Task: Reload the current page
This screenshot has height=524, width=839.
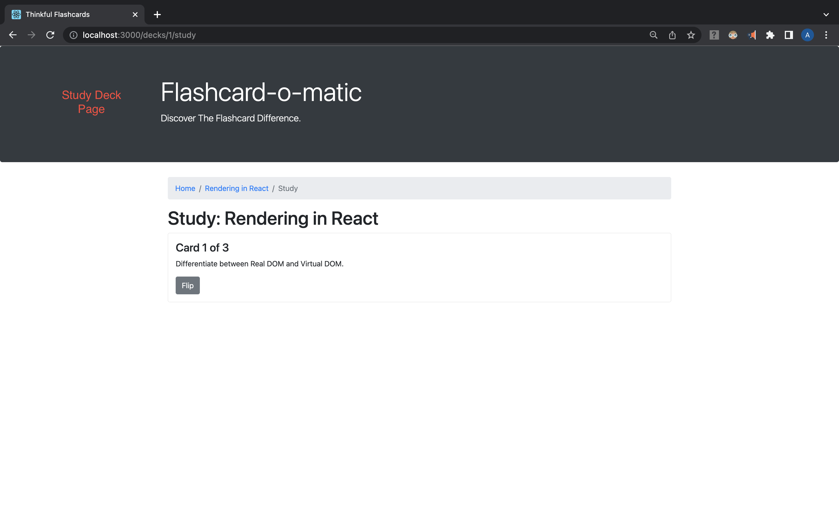Action: 50,35
